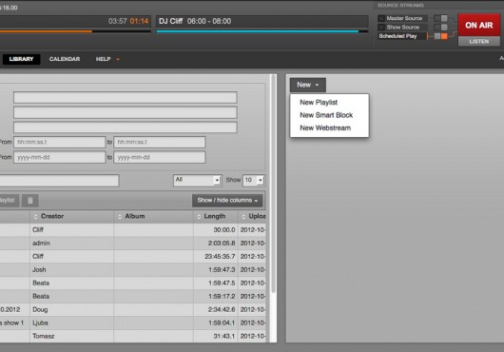
Task: Click the length value 1:59:17.2
Action: (x=222, y=297)
